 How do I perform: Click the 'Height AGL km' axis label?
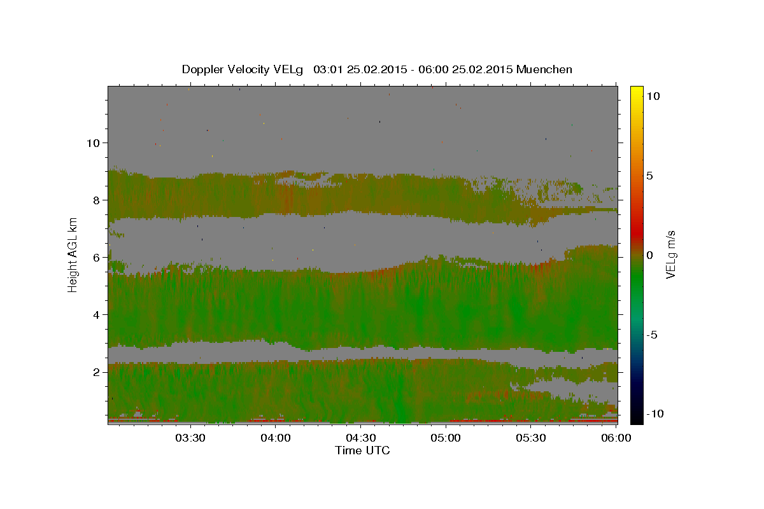coord(73,255)
